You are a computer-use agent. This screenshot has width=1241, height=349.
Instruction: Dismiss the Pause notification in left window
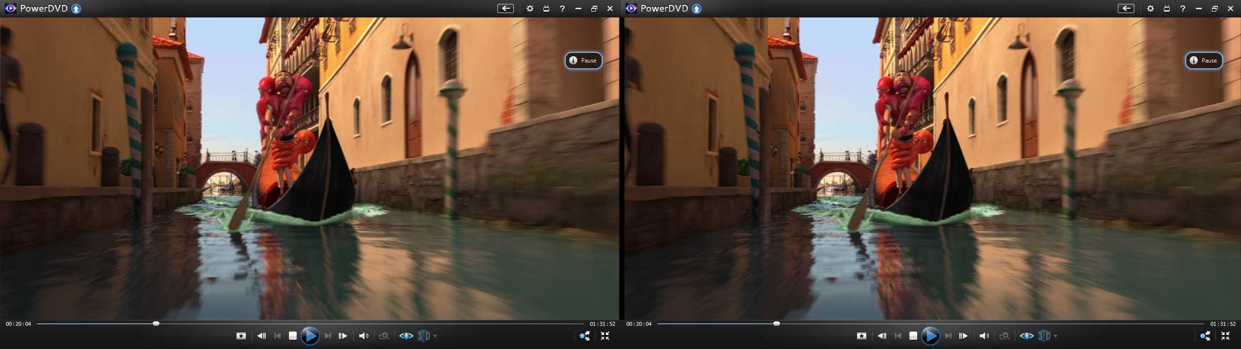click(583, 60)
